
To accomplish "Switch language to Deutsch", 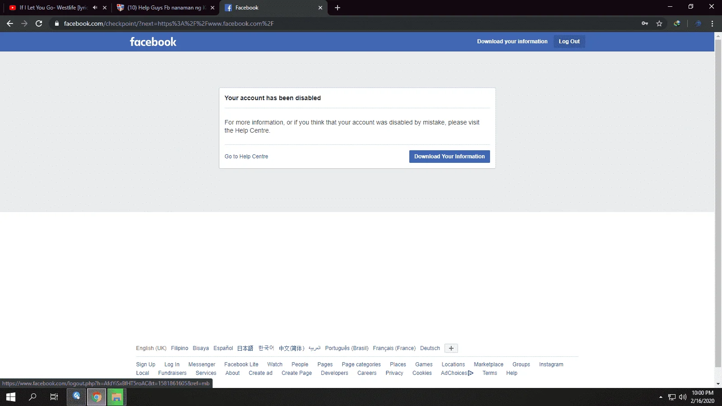I will [430, 348].
